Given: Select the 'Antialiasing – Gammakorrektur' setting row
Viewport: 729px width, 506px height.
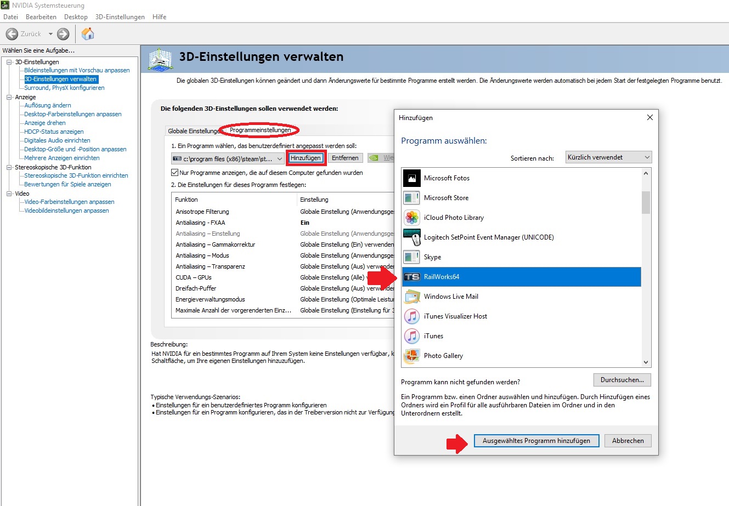Looking at the screenshot, I should coord(283,245).
